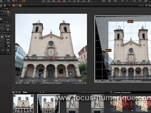
Task: Toggle the exposure warning triangle icon
Action: pos(109,1)
